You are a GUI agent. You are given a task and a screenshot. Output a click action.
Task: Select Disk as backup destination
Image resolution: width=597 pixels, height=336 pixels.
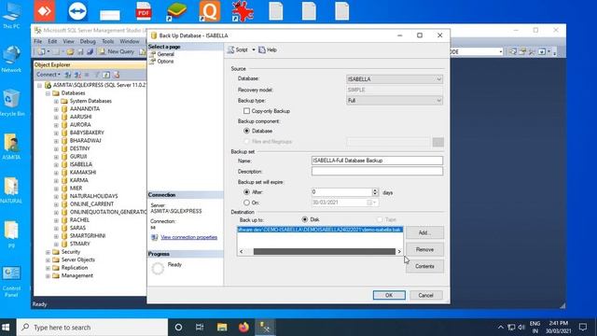[x=305, y=219]
